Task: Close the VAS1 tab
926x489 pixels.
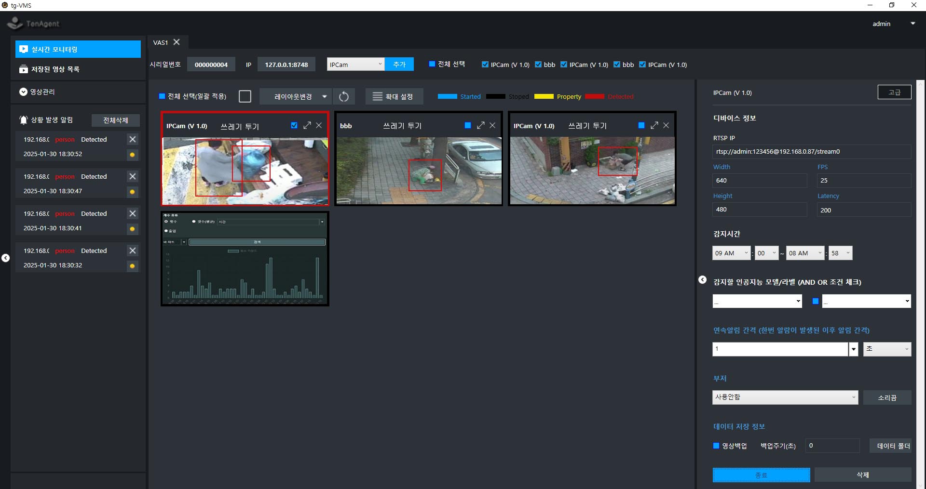Action: [177, 42]
